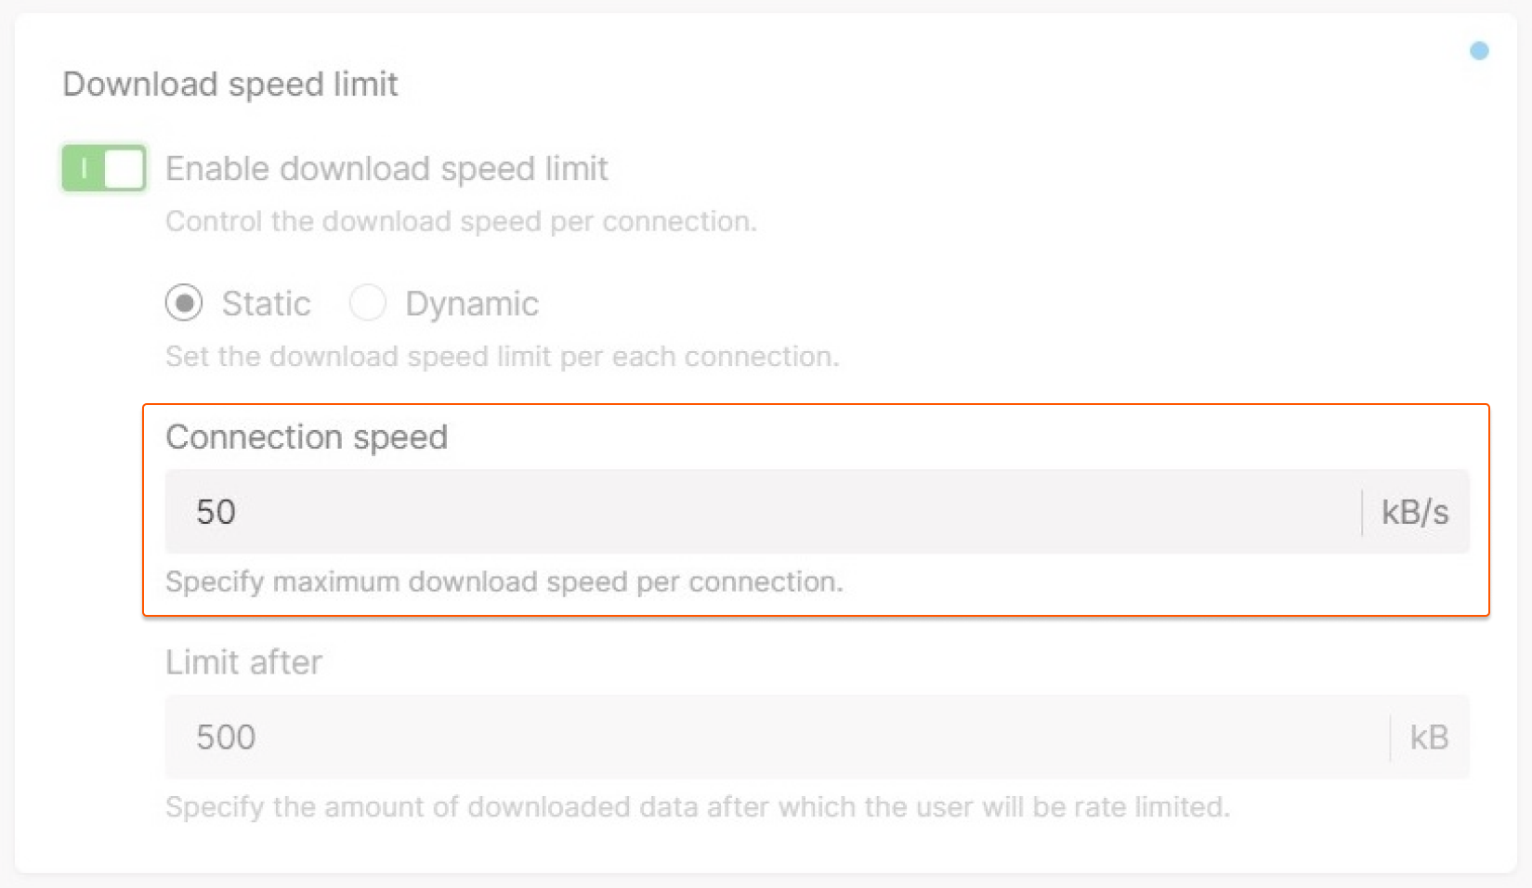1532x888 pixels.
Task: Click the blue notification dot in top corner
Action: [x=1479, y=51]
